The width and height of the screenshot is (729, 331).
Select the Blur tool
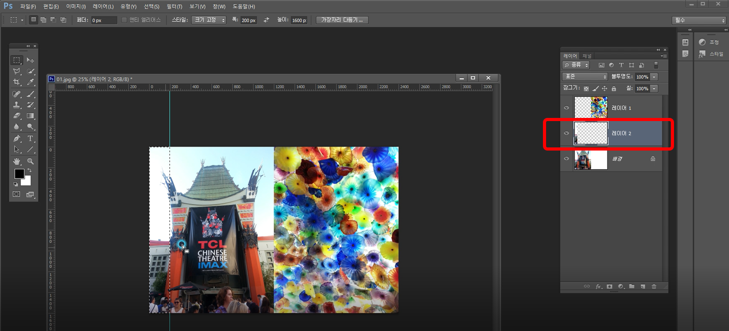pos(17,127)
